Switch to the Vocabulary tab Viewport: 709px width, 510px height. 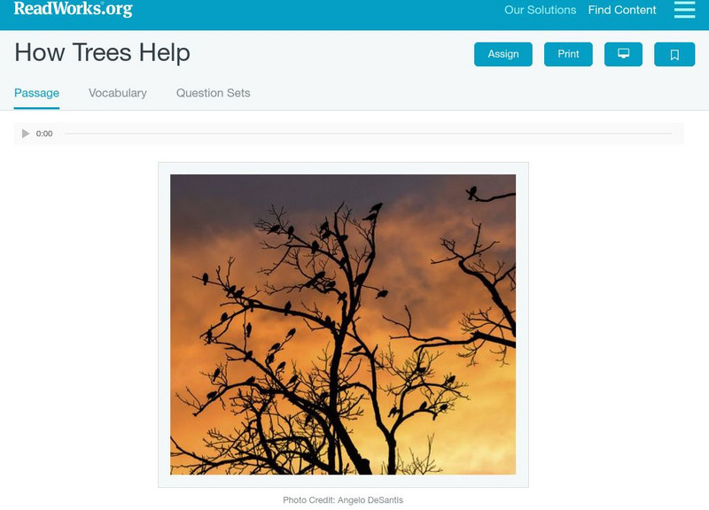coord(118,93)
